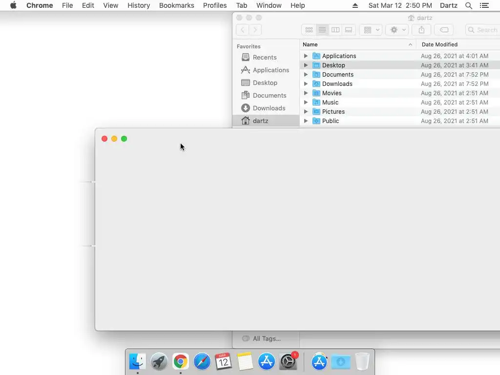
Task: Open Finder group-by dropdown
Action: [371, 30]
